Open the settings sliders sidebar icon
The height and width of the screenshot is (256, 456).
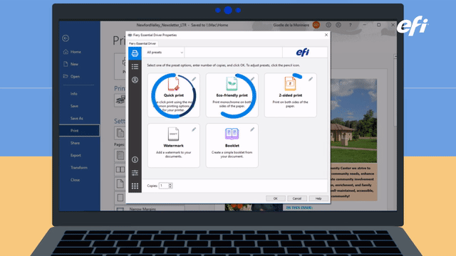135,173
